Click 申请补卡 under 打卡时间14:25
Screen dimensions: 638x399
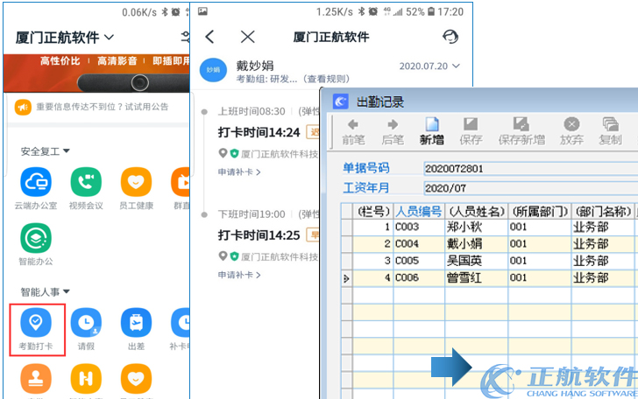(239, 275)
